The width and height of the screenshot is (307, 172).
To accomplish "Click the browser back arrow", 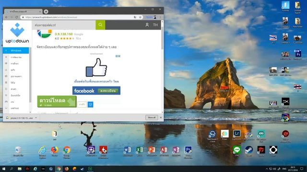I will click(6, 17).
